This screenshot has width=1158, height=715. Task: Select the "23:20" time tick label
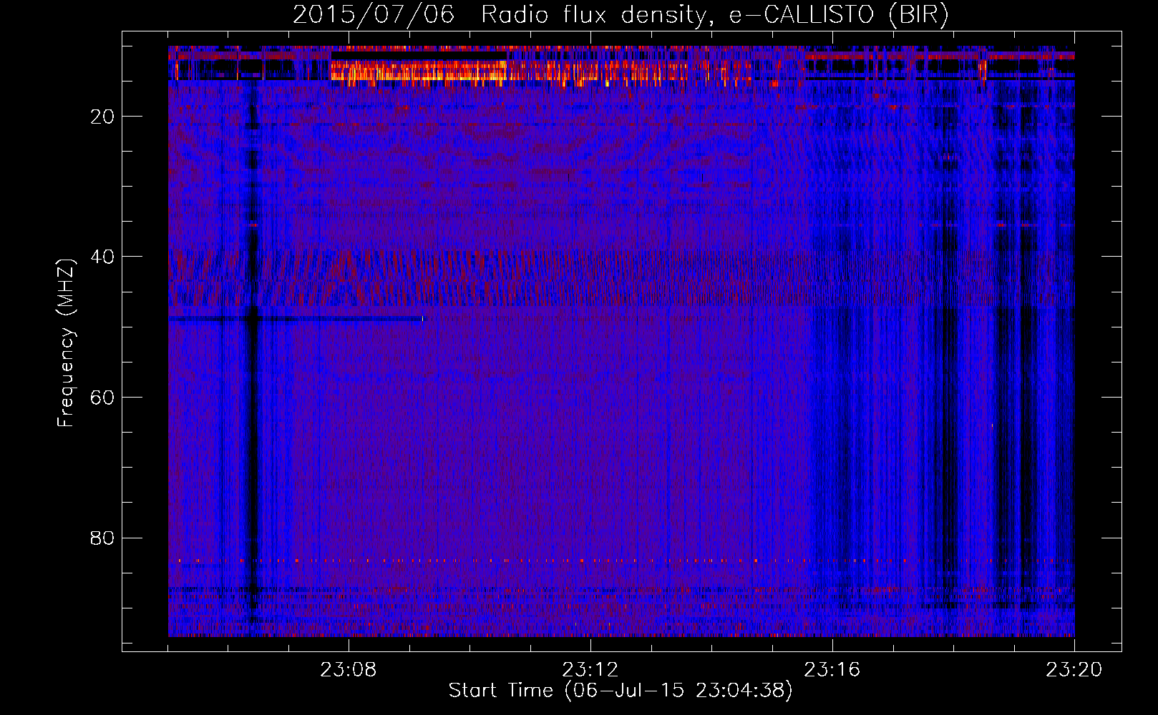[1074, 670]
